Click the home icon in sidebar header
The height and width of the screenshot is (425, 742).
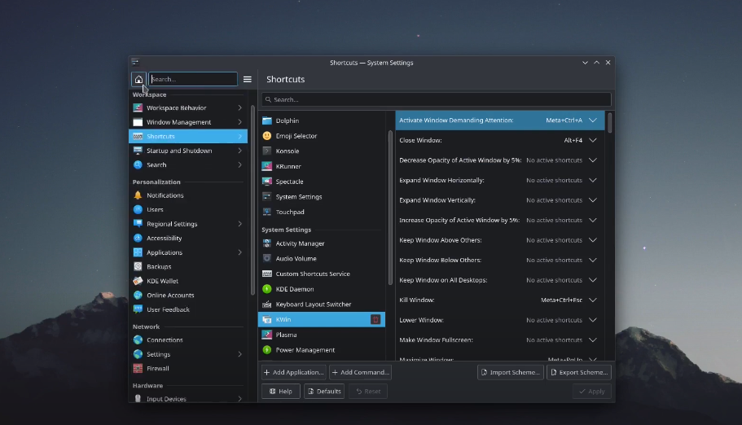click(138, 79)
